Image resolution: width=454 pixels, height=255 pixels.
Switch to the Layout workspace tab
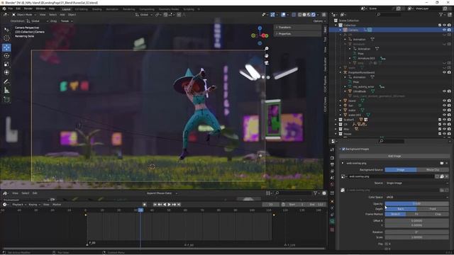(x=66, y=9)
